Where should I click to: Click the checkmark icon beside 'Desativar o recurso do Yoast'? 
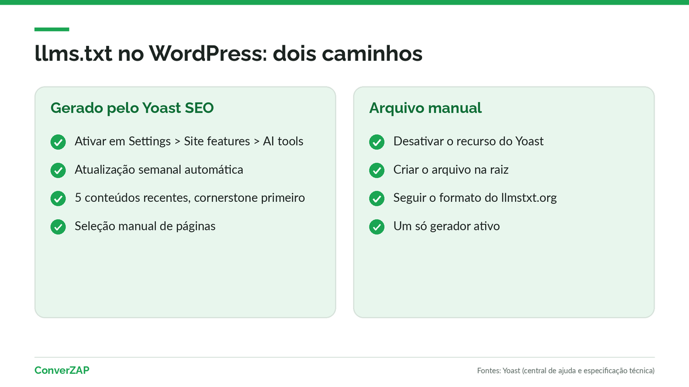coord(377,142)
